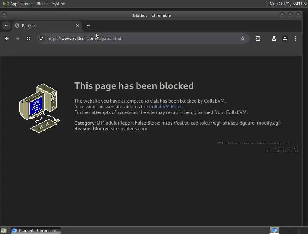Image resolution: width=308 pixels, height=234 pixels.
Task: Click the 'Category: UT1 adult' text line
Action: (x=177, y=123)
